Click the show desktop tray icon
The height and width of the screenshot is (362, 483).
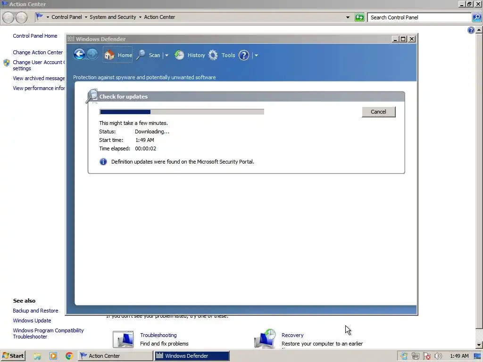(478, 356)
